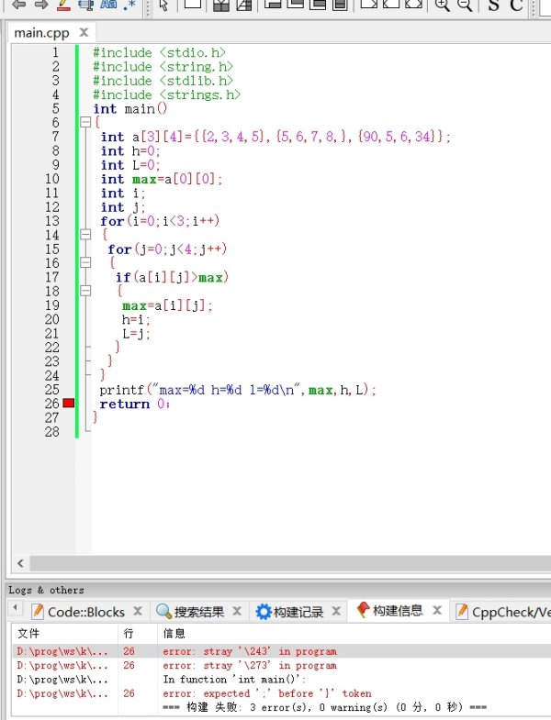Image resolution: width=551 pixels, height=720 pixels.
Task: Collapse the main function fold at line 6
Action: (85, 122)
